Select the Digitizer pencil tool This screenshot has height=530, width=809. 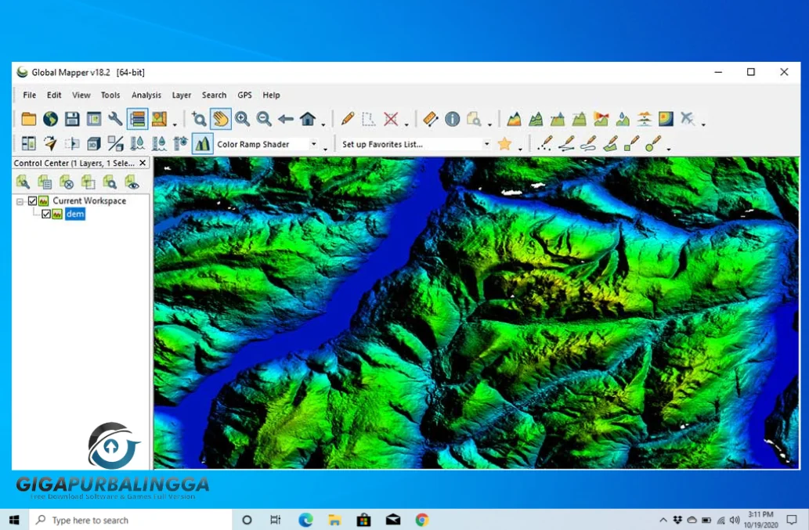click(348, 119)
